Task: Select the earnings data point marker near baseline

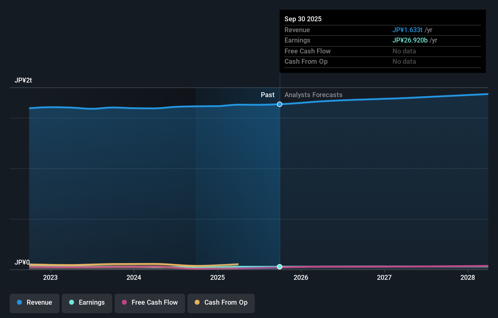Action: click(x=279, y=267)
